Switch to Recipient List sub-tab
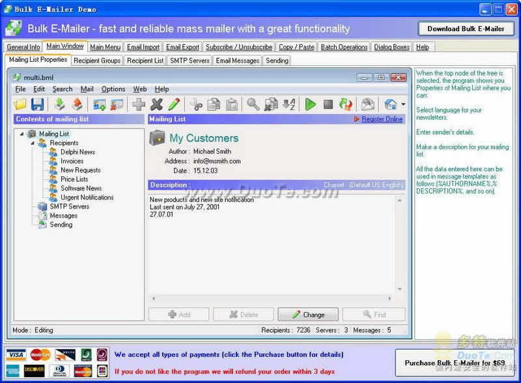 tap(145, 61)
